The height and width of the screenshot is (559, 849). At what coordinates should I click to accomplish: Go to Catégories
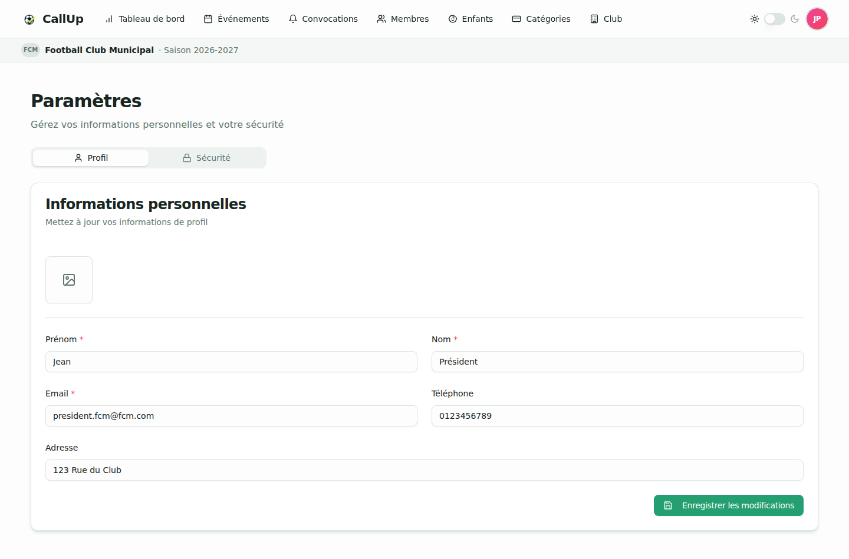pyautogui.click(x=541, y=19)
